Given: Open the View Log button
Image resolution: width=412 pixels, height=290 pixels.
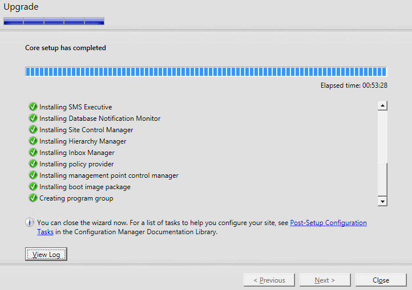Looking at the screenshot, I should click(x=46, y=254).
